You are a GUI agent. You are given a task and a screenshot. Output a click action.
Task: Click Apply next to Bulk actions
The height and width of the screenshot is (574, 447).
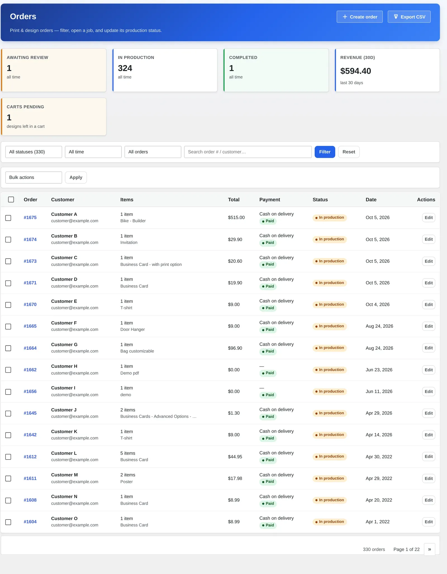(x=76, y=177)
